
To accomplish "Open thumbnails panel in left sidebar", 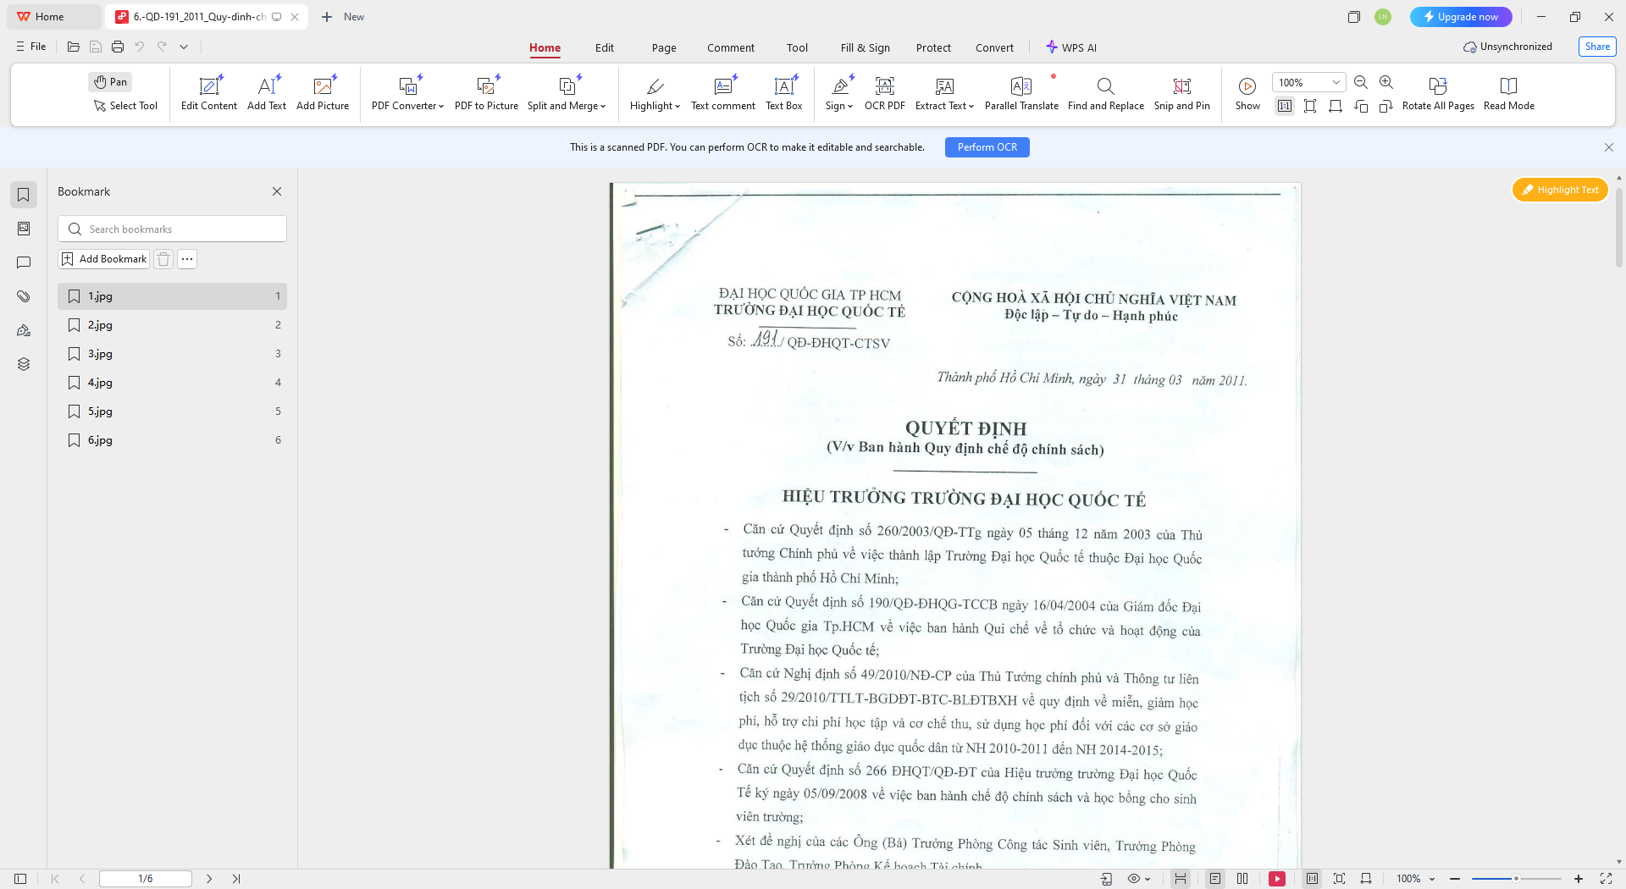I will point(24,229).
